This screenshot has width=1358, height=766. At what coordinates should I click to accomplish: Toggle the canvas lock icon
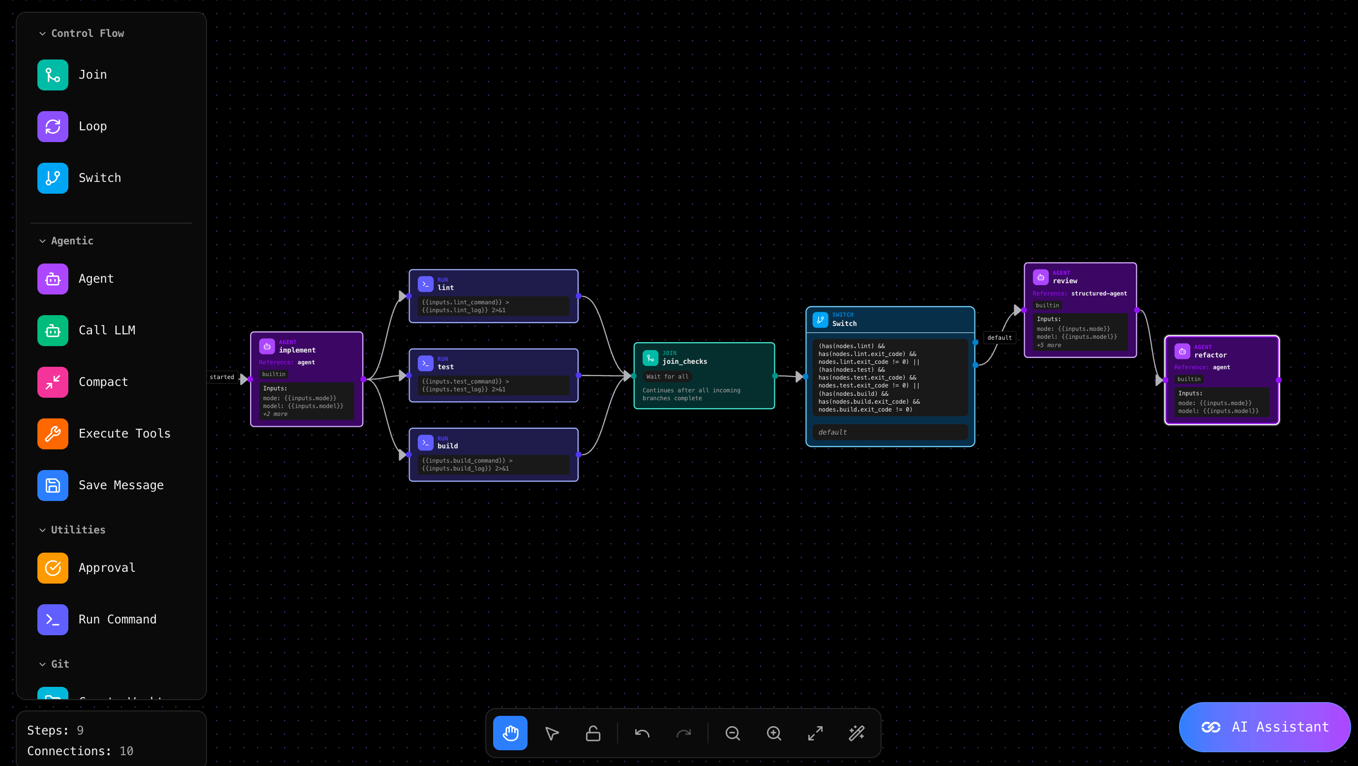click(593, 734)
